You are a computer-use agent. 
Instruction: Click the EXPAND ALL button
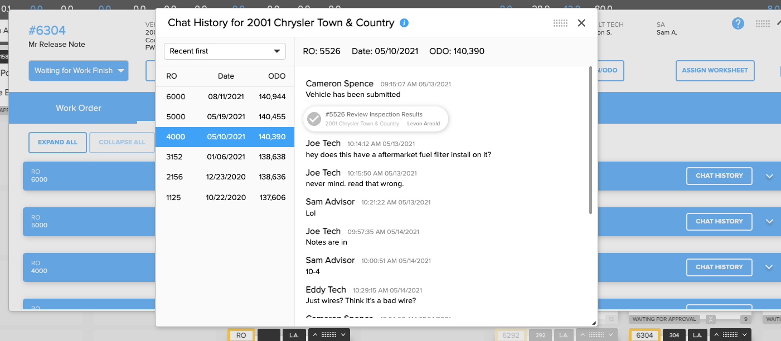[57, 142]
